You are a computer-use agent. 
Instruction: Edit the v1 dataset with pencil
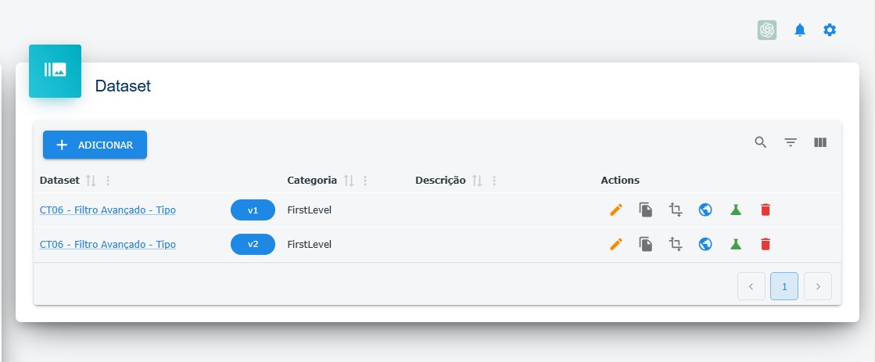point(615,210)
